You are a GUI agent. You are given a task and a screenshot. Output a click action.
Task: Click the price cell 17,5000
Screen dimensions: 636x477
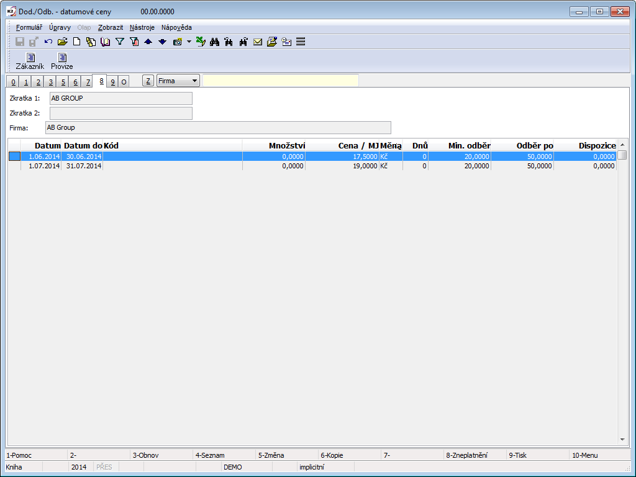pos(342,157)
